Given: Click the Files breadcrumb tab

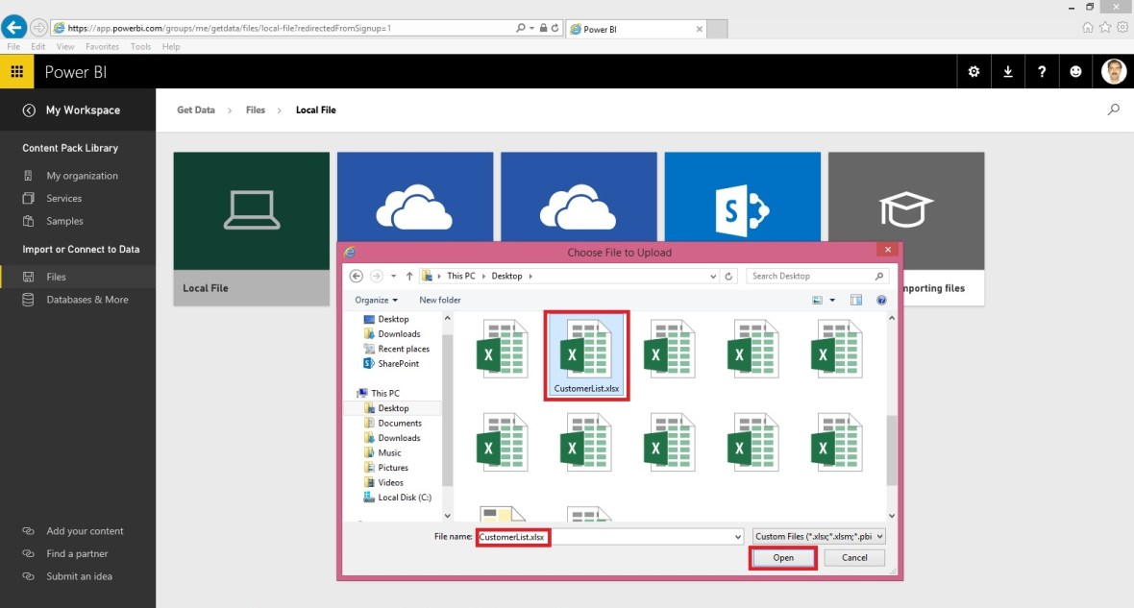Looking at the screenshot, I should tap(256, 109).
